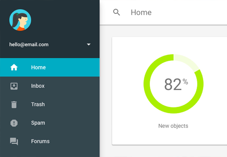Screen dimensions: 227x157
Task: Click the search magnifier icon
Action: pos(116,12)
